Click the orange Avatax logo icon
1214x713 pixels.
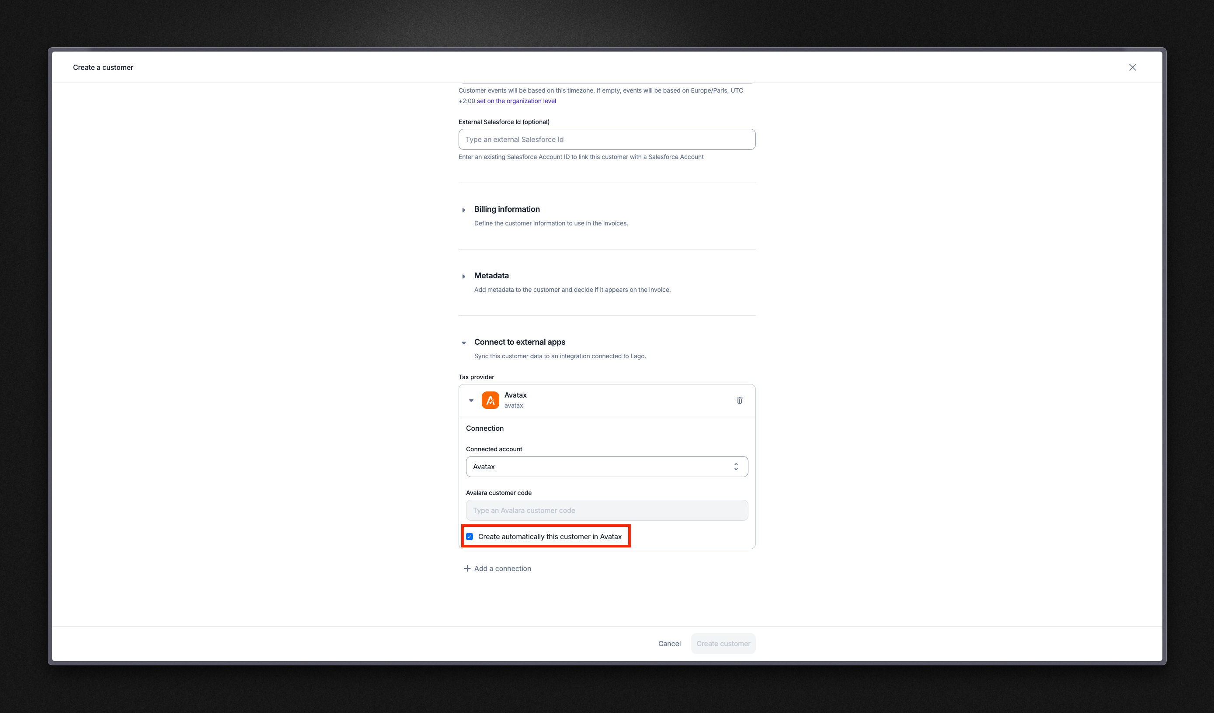tap(490, 400)
